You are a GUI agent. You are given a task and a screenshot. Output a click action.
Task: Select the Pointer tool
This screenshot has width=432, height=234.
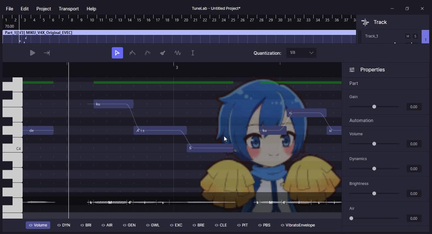coord(117,53)
